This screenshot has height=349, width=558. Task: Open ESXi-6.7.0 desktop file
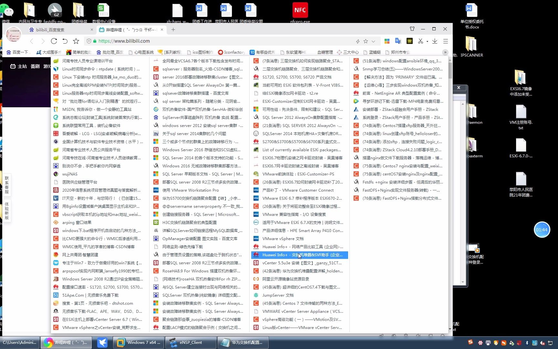[x=521, y=148]
